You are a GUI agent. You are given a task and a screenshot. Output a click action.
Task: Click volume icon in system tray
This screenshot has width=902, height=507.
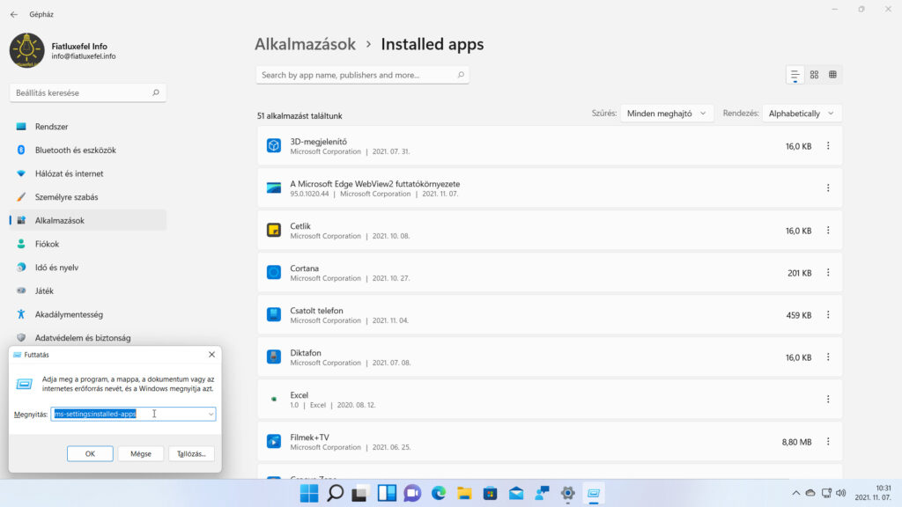[x=841, y=493]
